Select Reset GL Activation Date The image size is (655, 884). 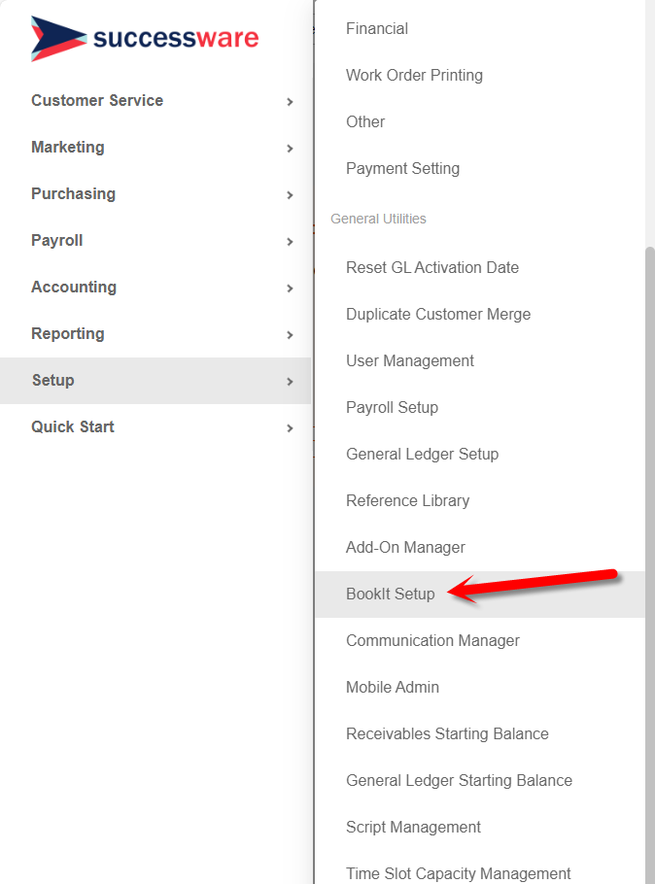(432, 267)
